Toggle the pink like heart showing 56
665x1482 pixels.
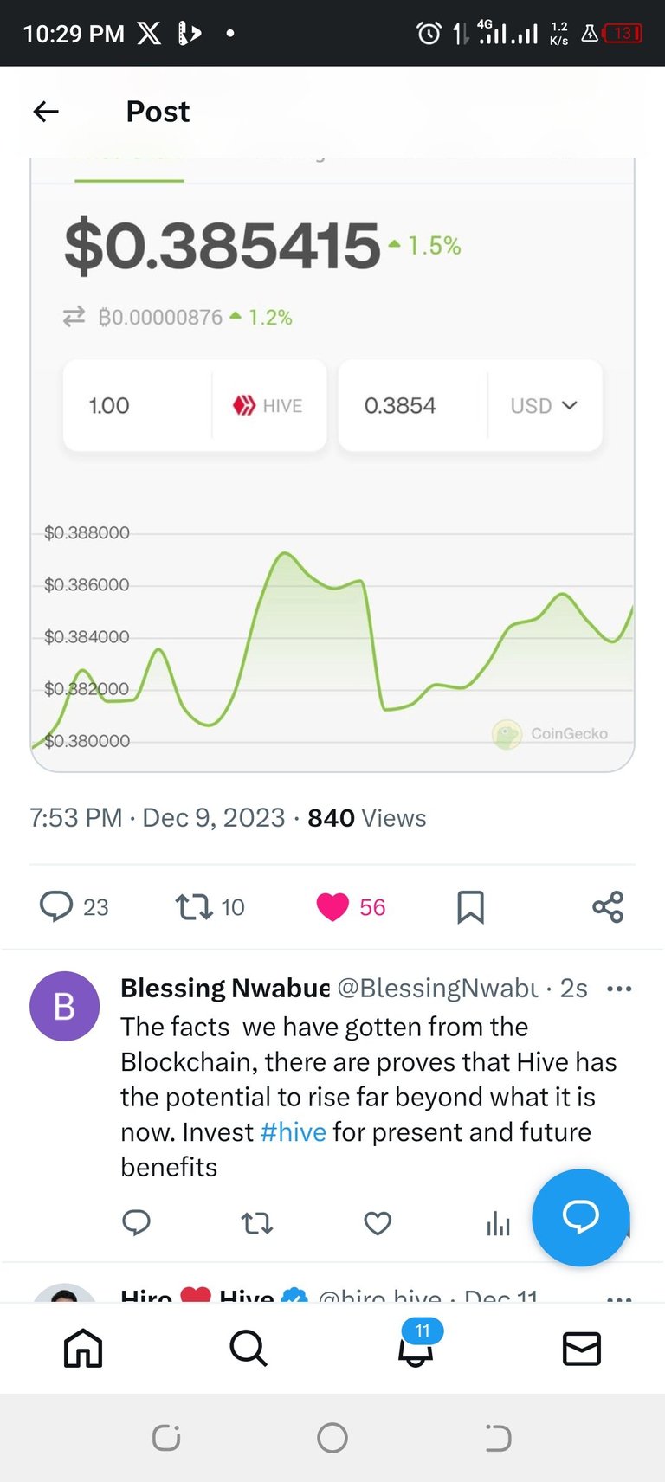pos(332,906)
